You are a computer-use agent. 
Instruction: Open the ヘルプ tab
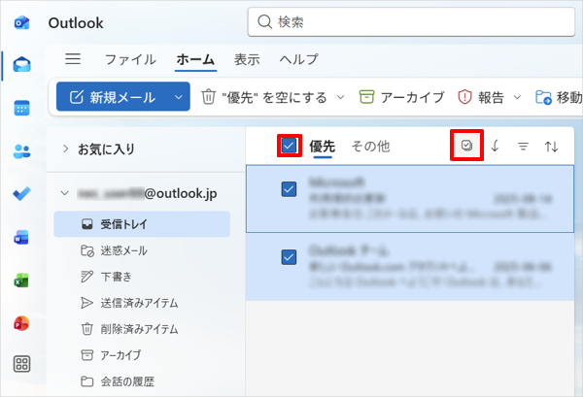299,59
